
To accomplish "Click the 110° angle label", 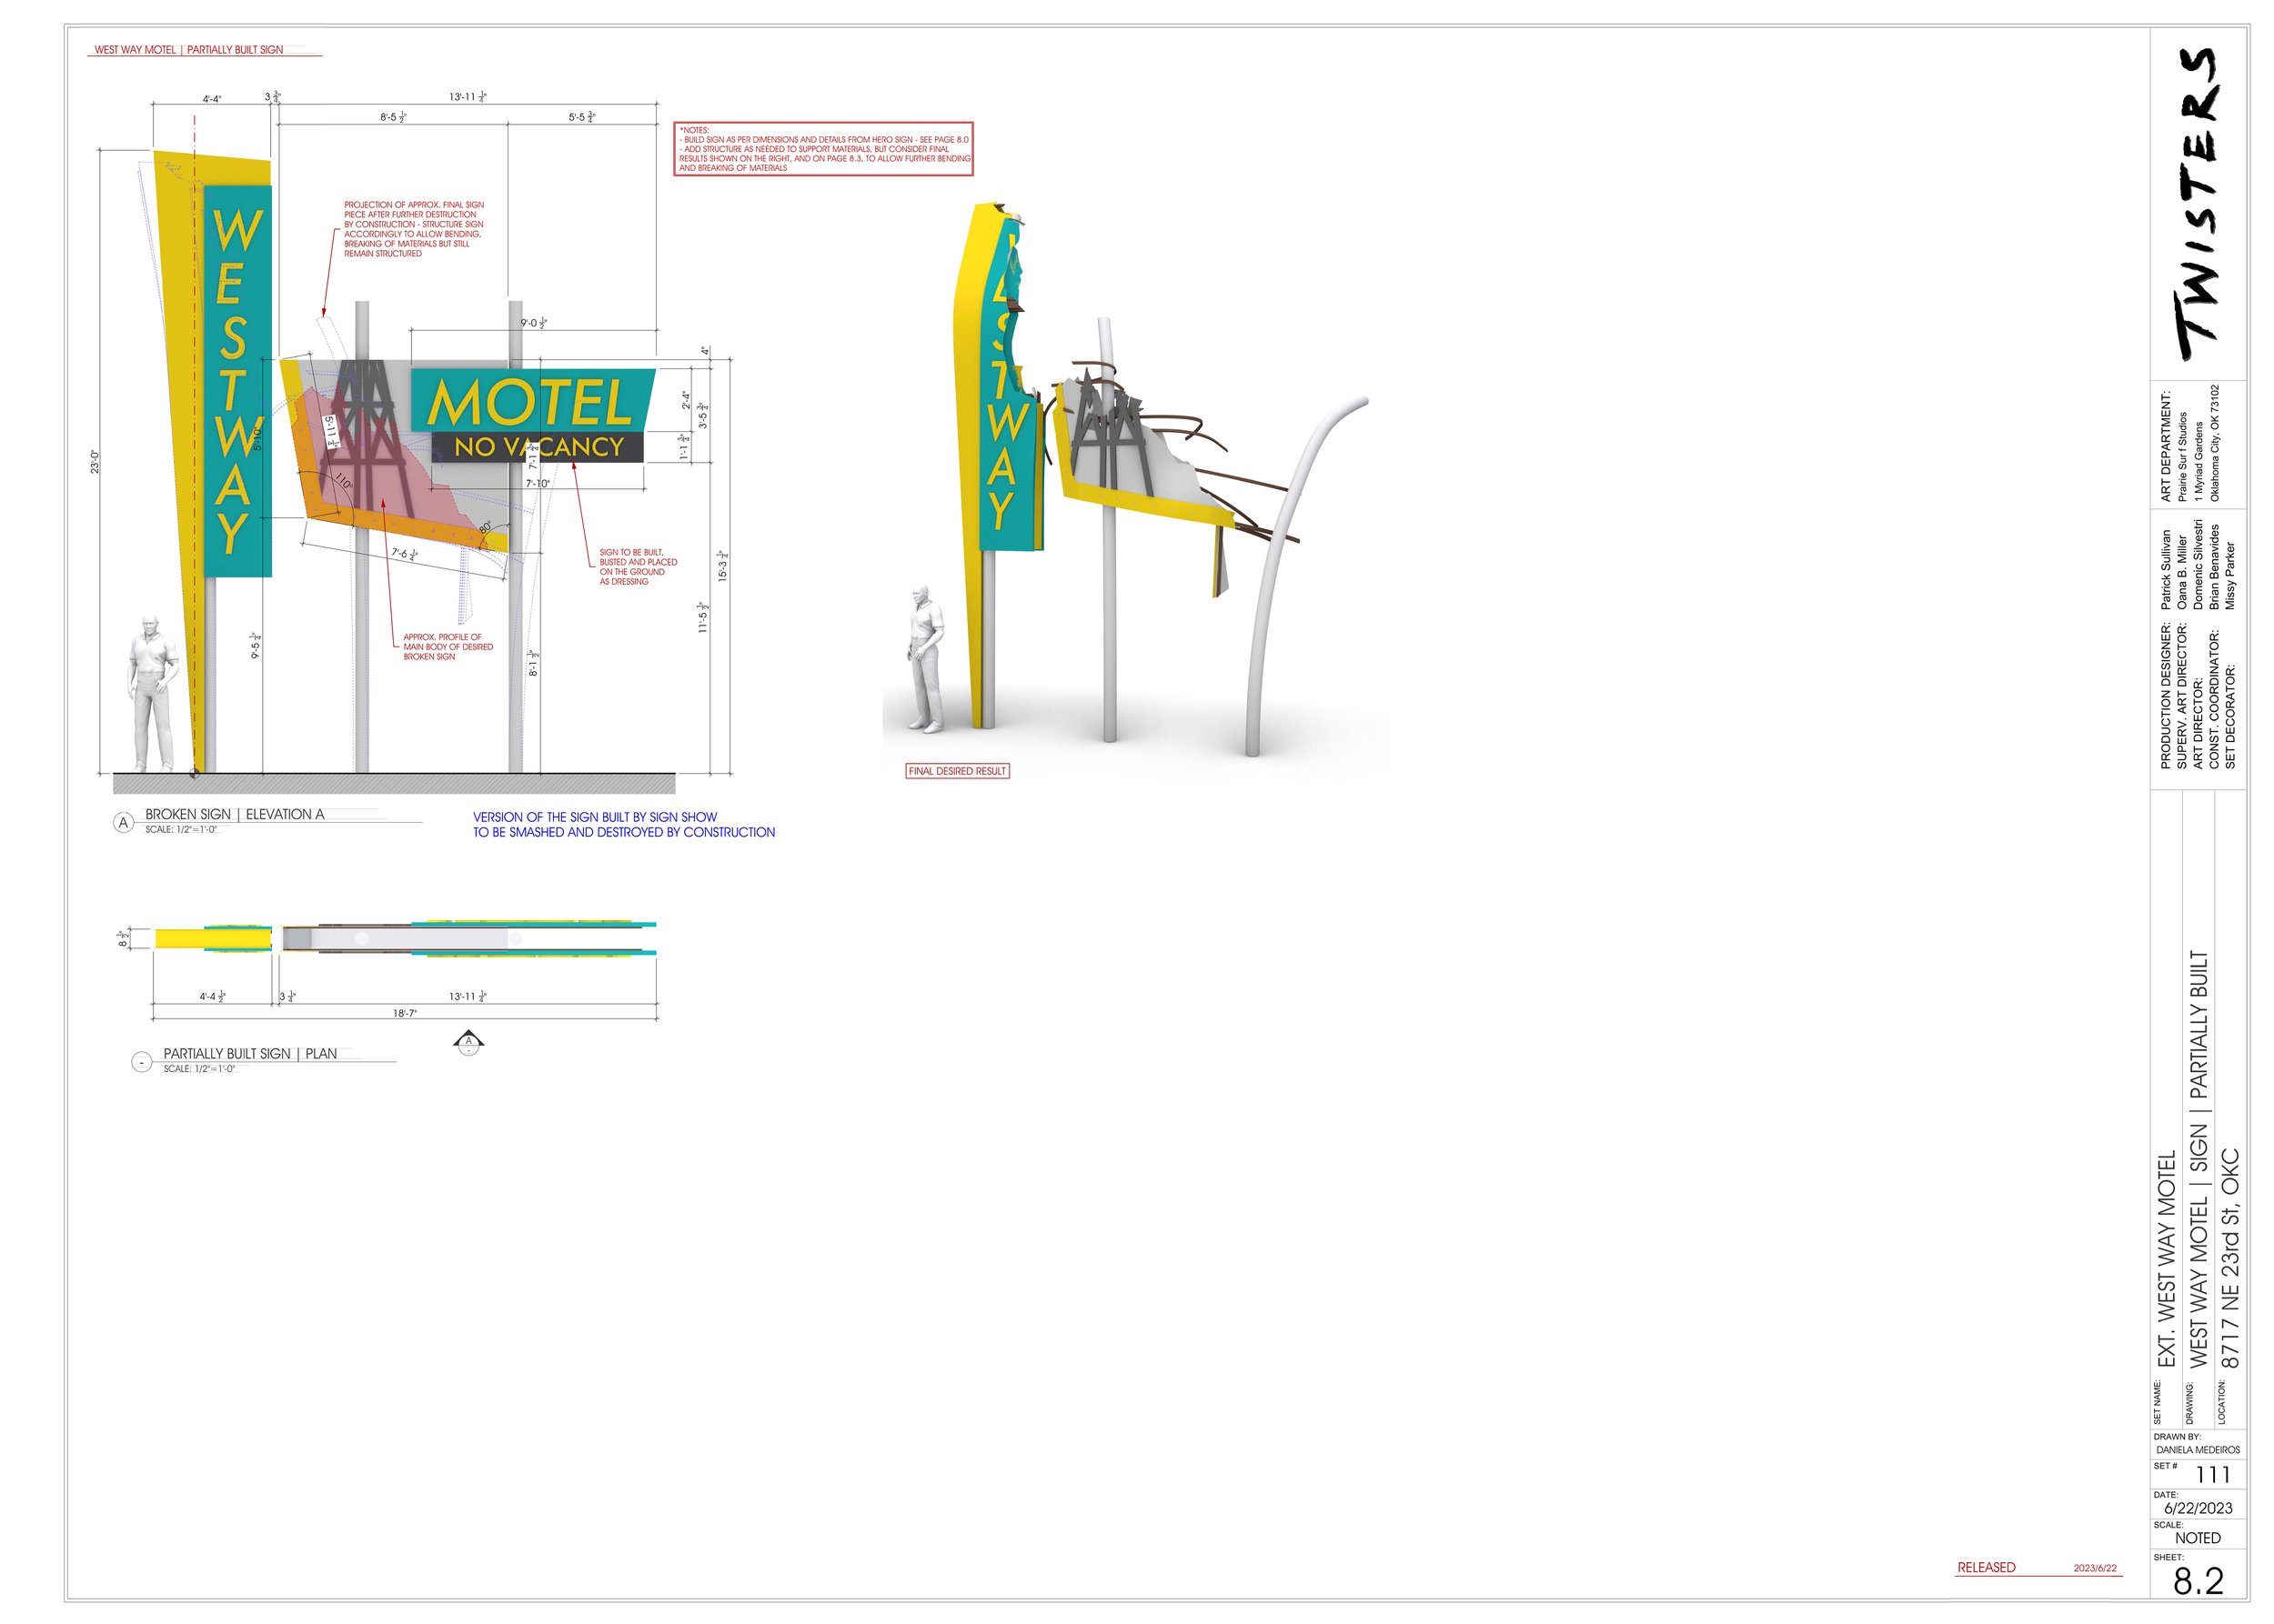I will (x=343, y=481).
